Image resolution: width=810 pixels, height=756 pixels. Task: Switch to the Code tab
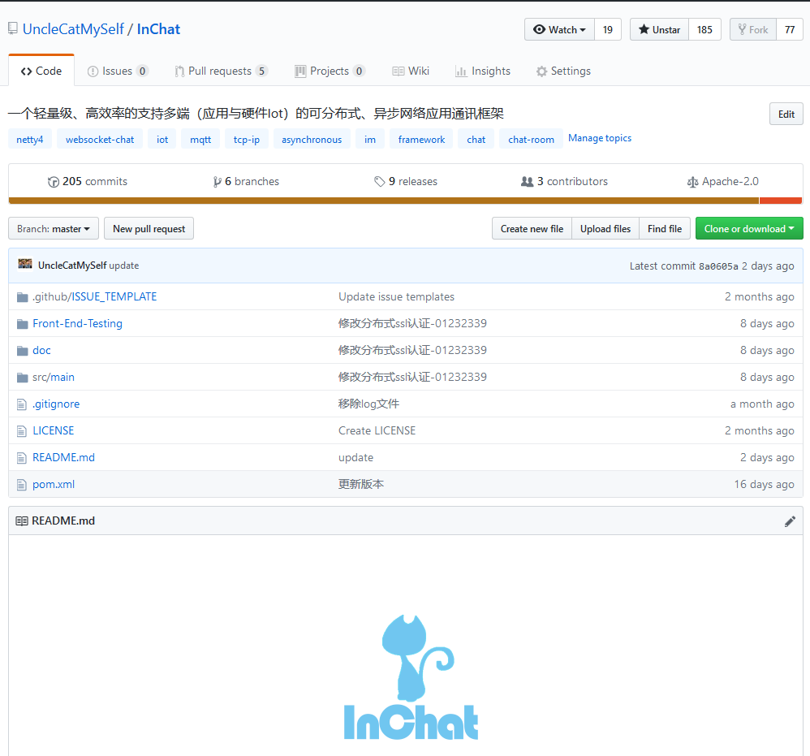[x=41, y=71]
